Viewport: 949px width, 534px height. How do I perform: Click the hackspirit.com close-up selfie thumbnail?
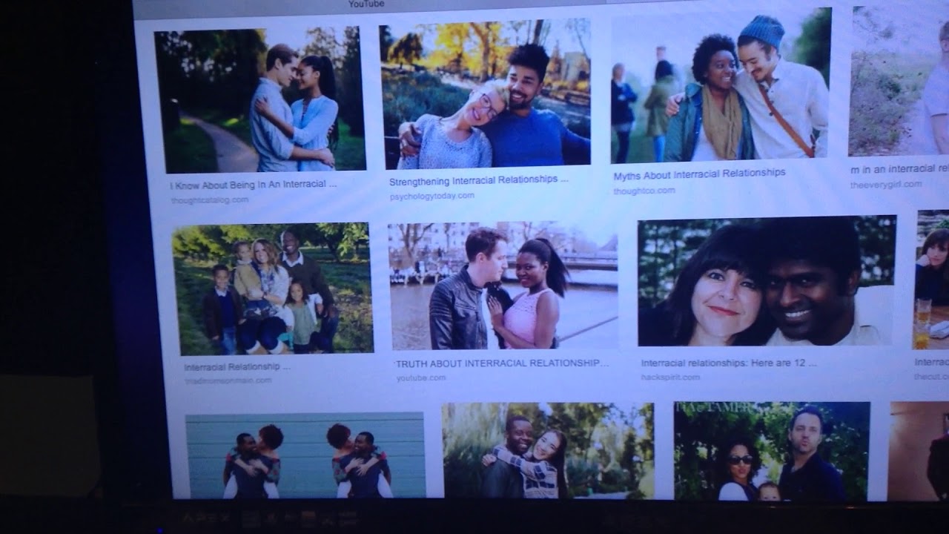pos(766,282)
